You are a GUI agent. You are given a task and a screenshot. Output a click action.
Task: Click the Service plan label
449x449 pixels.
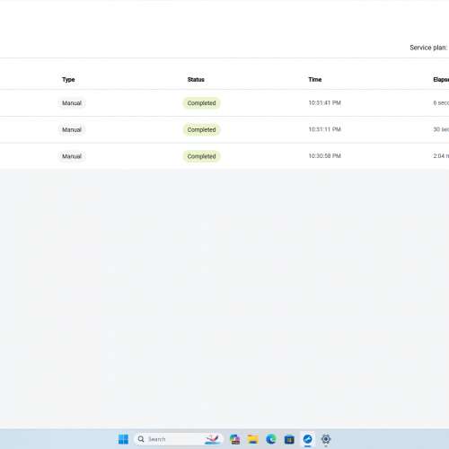(428, 48)
